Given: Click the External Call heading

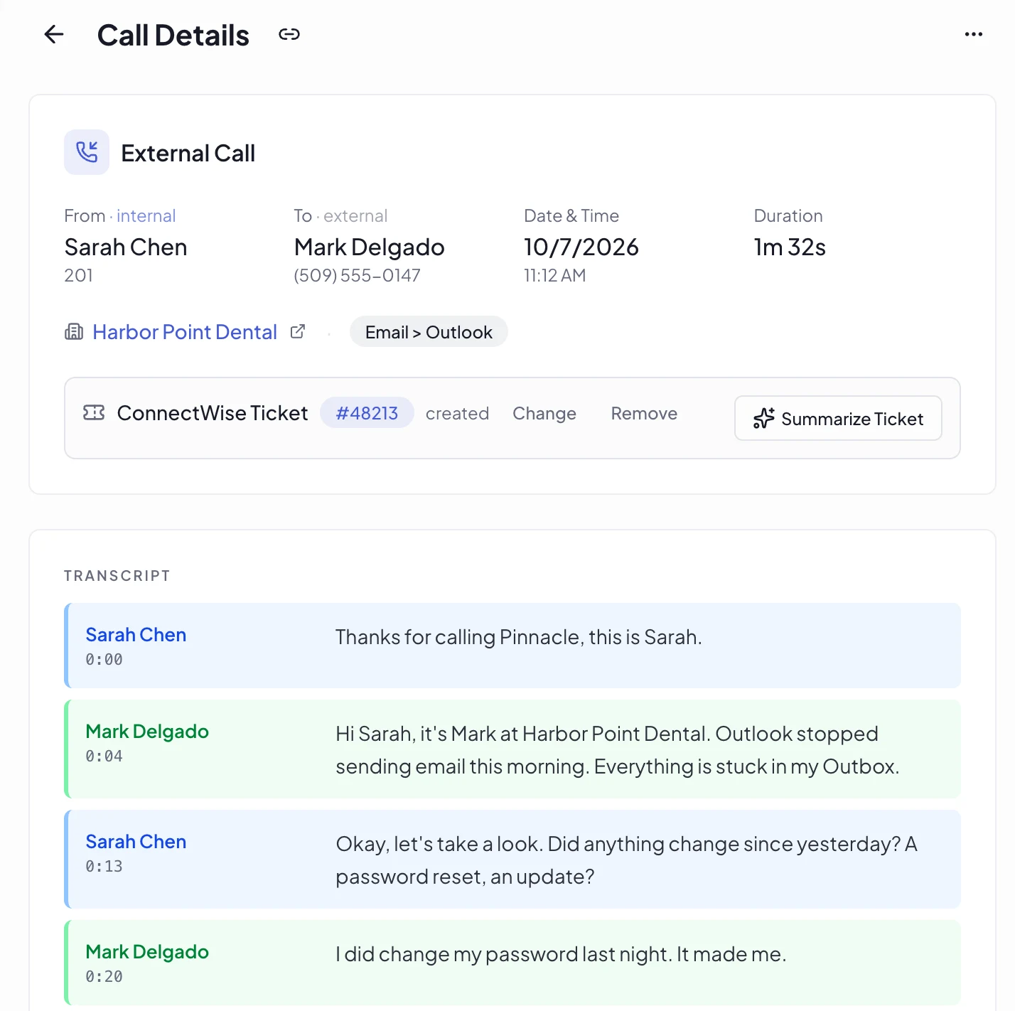Looking at the screenshot, I should point(188,153).
